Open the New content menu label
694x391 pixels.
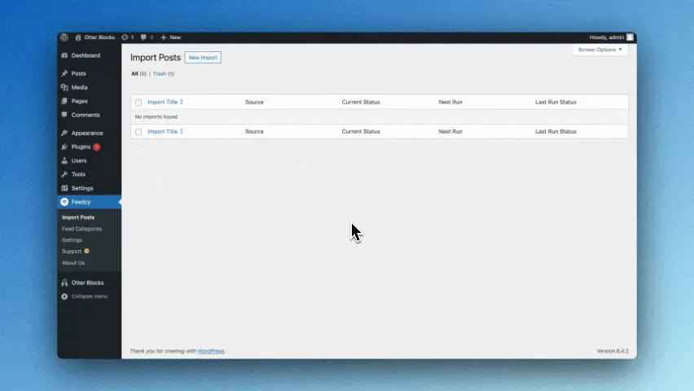pos(175,37)
